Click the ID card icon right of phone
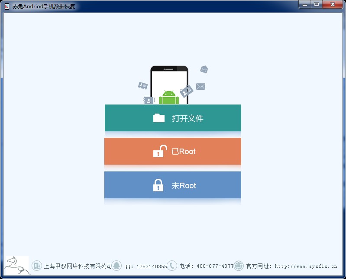 point(187,91)
